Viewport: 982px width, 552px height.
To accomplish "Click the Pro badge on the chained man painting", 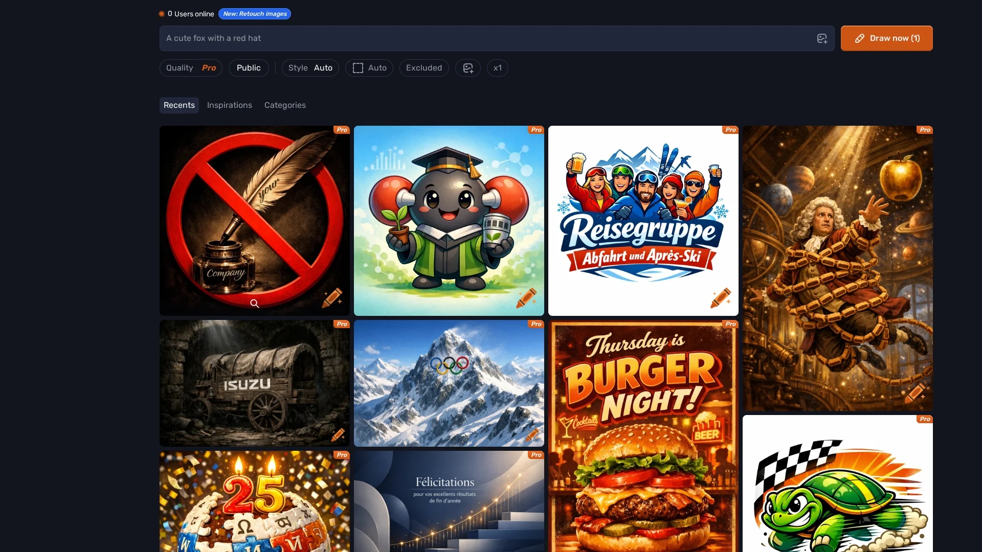I will pos(925,130).
